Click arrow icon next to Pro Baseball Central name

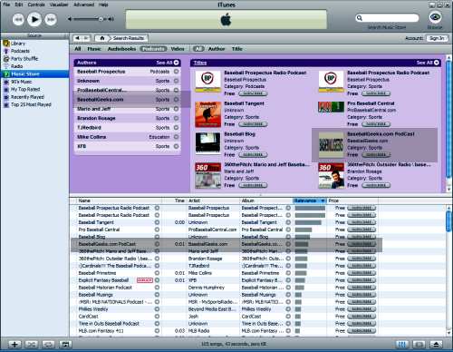(x=157, y=230)
